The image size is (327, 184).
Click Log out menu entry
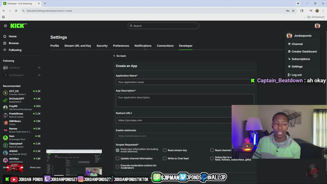tap(295, 75)
